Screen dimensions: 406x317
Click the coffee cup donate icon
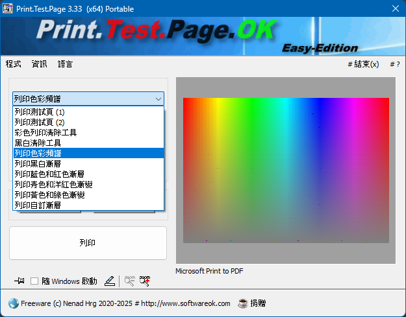(243, 303)
